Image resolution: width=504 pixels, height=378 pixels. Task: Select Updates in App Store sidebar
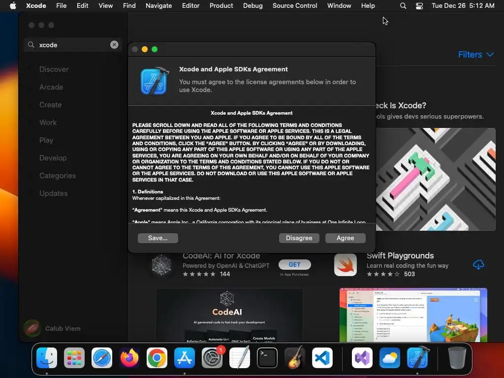[53, 193]
